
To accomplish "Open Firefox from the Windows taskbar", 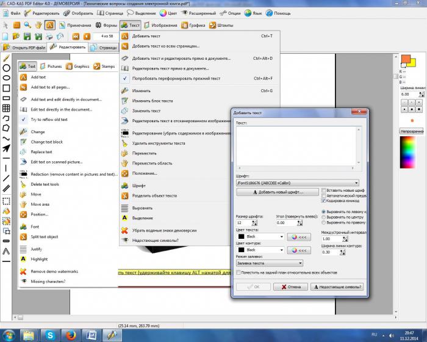I will coord(70,335).
